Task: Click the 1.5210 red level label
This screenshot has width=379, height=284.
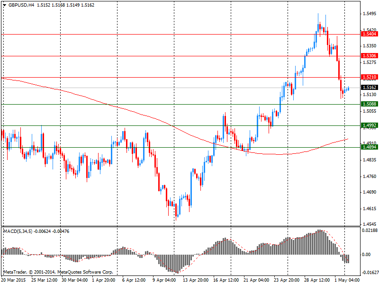Action: (370, 77)
